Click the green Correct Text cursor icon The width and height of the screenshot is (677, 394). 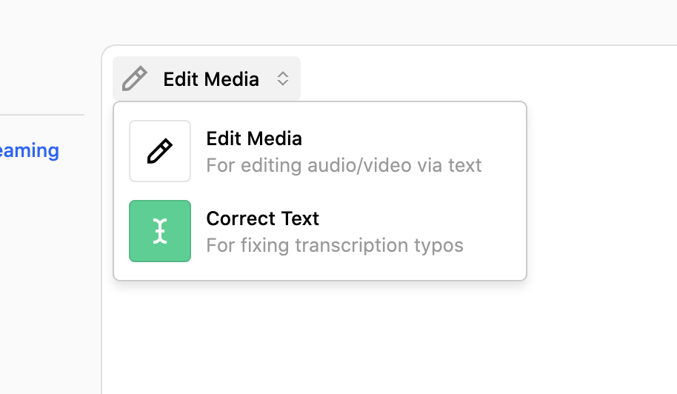click(x=160, y=231)
